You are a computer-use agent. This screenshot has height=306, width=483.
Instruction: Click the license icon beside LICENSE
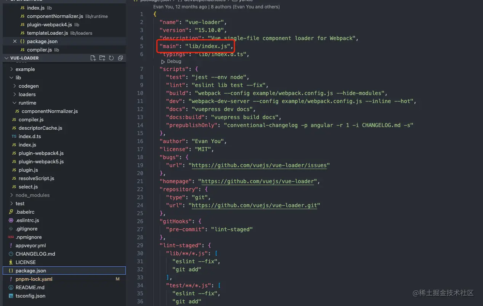pos(11,262)
